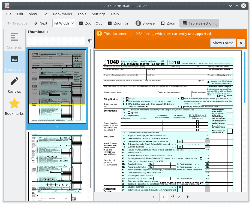Click the Zoom Out minus icon
Screen dimensions: 252x205
click(81, 23)
